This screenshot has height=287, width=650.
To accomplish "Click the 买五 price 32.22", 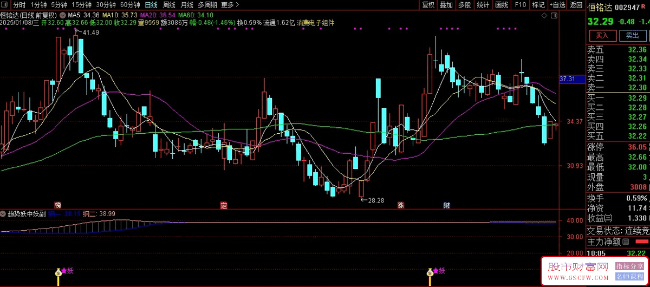I will tap(638, 136).
